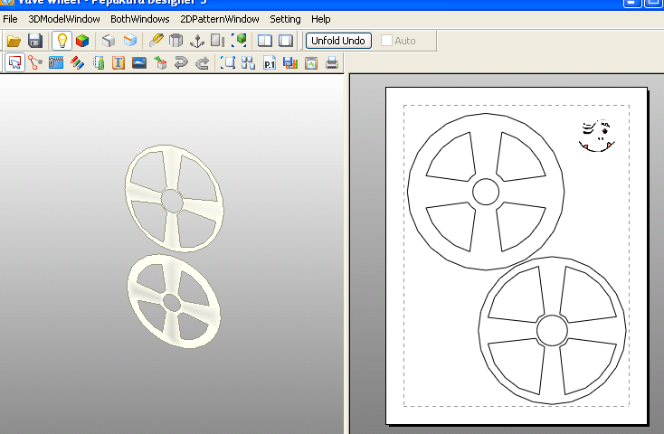Select the insert image tool
Image resolution: width=664 pixels, height=434 pixels.
pos(139,63)
